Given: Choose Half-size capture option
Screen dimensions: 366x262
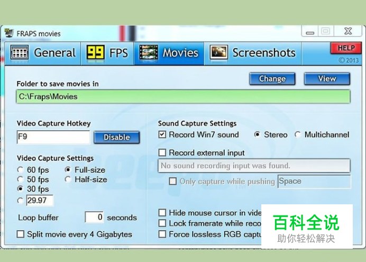Looking at the screenshot, I should 68,179.
